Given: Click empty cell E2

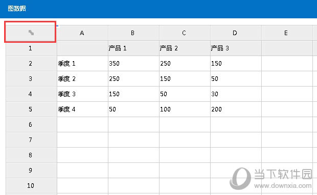Looking at the screenshot, I should pos(287,64).
